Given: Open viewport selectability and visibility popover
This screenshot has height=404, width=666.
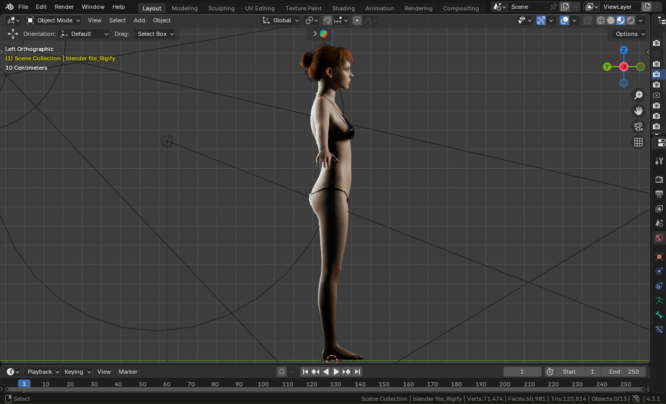Looking at the screenshot, I should click(524, 20).
